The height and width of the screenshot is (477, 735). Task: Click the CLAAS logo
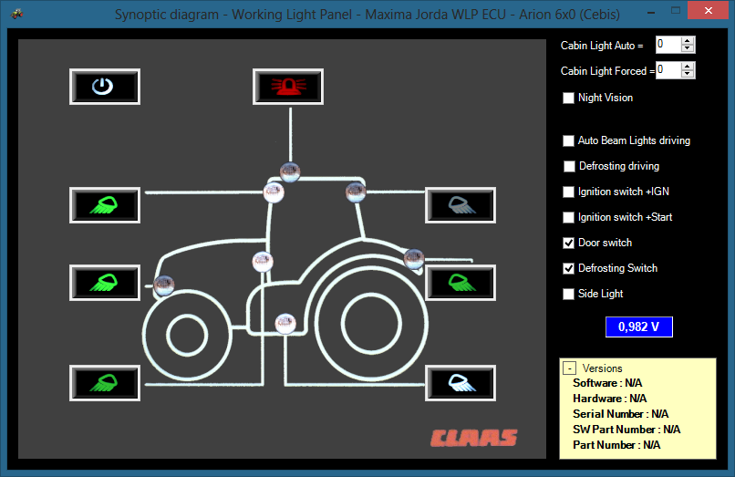point(474,438)
